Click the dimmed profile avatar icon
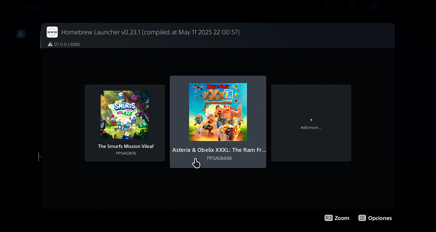This screenshot has height=232, width=436. coord(374,6)
